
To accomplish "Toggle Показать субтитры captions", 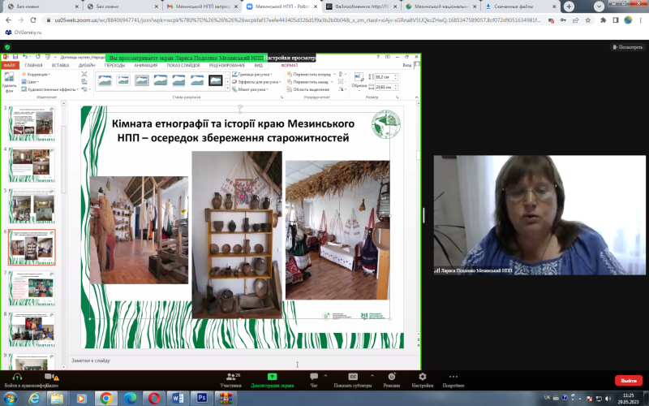I will click(354, 377).
